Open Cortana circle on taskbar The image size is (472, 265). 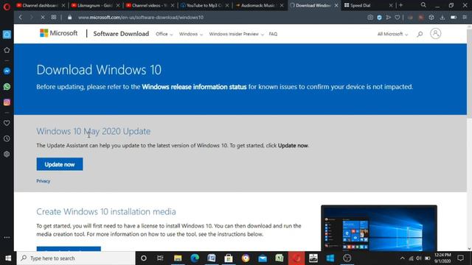[144, 258]
